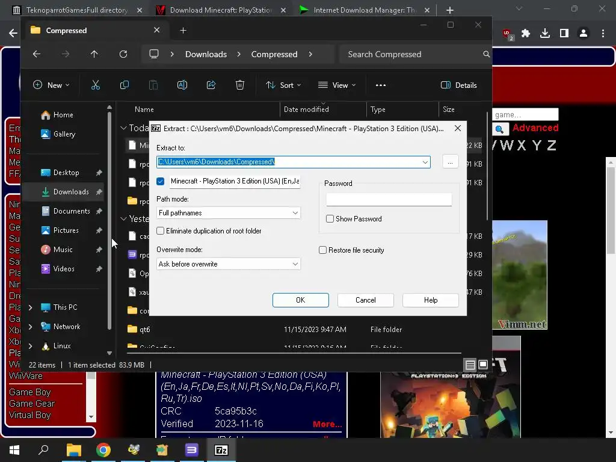Open Chrome side panel icon

pyautogui.click(x=564, y=34)
